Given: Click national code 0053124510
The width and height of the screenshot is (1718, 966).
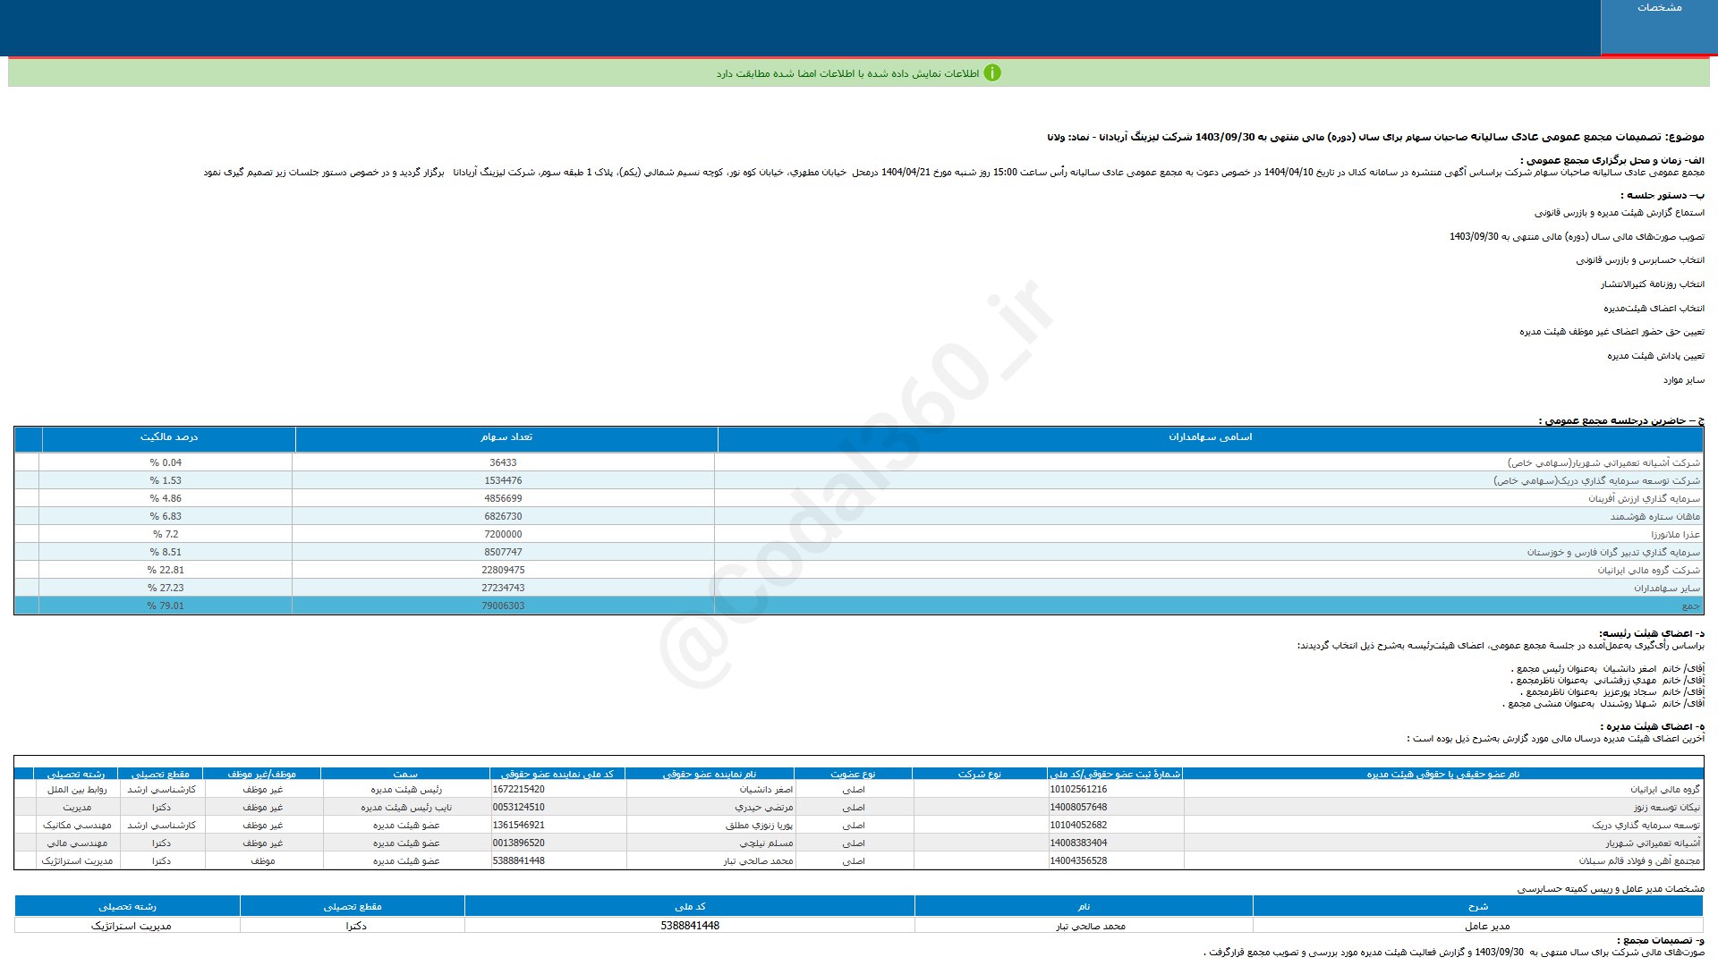Looking at the screenshot, I should (519, 807).
